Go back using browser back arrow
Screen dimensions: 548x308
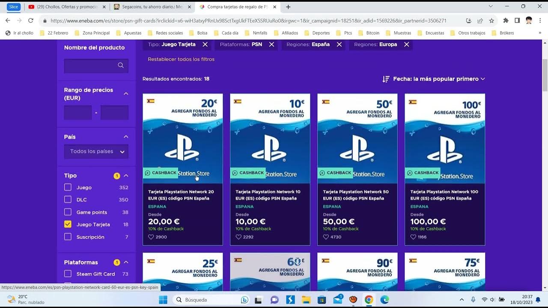(8, 21)
